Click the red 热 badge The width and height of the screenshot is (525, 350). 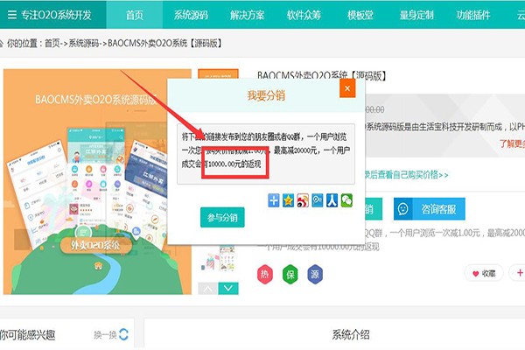(x=265, y=274)
